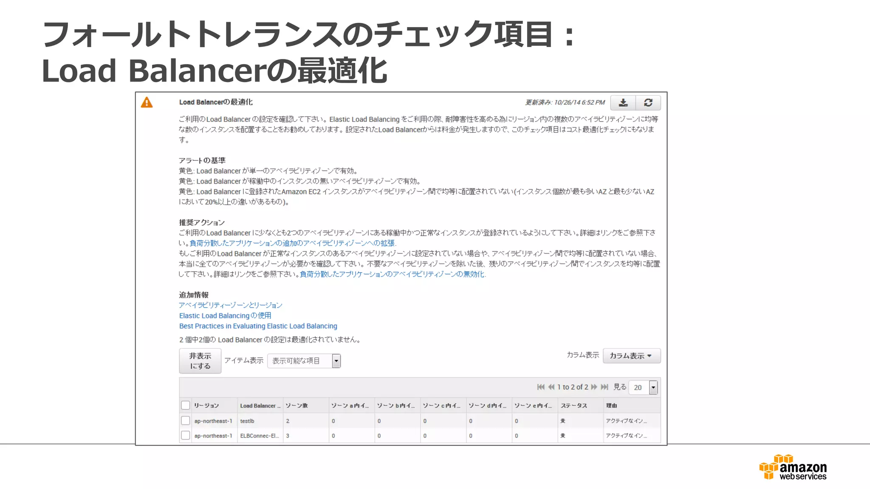The height and width of the screenshot is (489, 870).
Task: Click the 1 to 2 of 2 pager text
Action: click(573, 387)
